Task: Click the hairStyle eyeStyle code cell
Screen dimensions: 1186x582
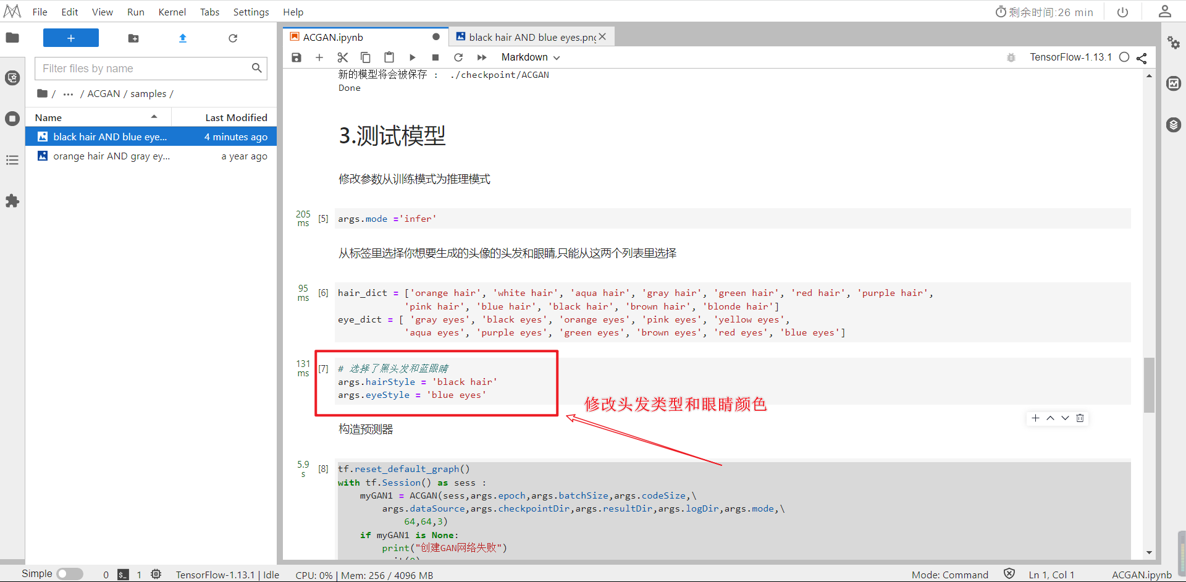Action: (x=733, y=382)
